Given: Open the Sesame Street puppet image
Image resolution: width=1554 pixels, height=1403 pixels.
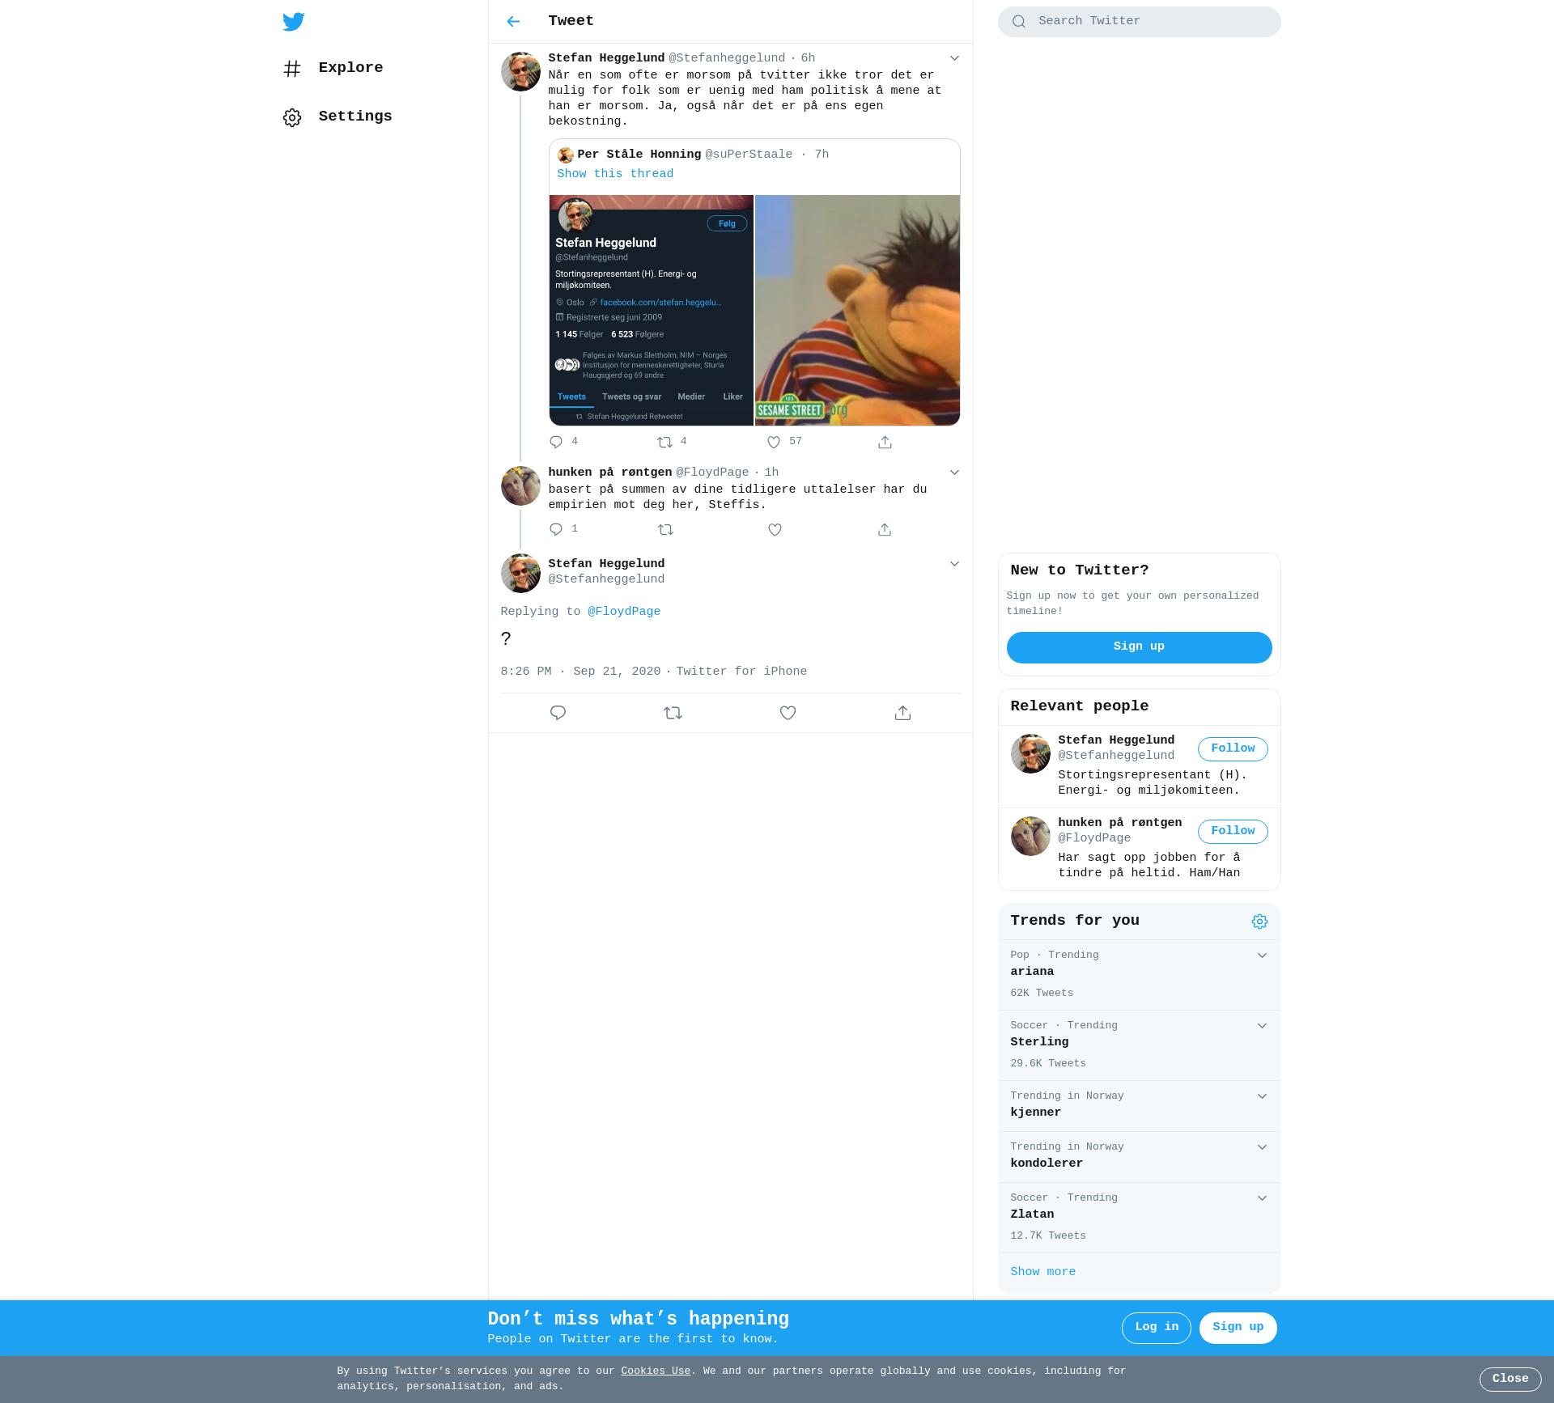Looking at the screenshot, I should pos(857,310).
